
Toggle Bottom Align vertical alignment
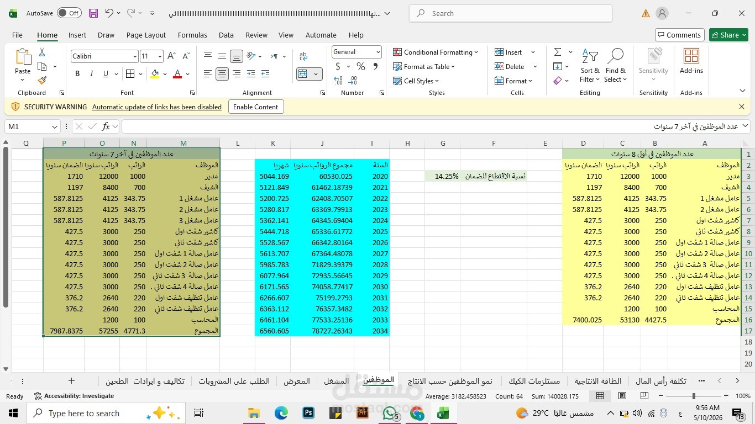pos(237,56)
